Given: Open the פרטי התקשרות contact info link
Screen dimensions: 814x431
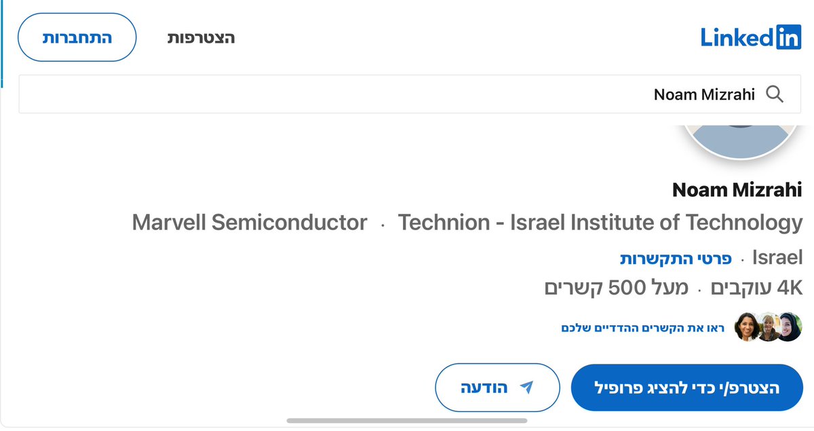Looking at the screenshot, I should tap(676, 258).
